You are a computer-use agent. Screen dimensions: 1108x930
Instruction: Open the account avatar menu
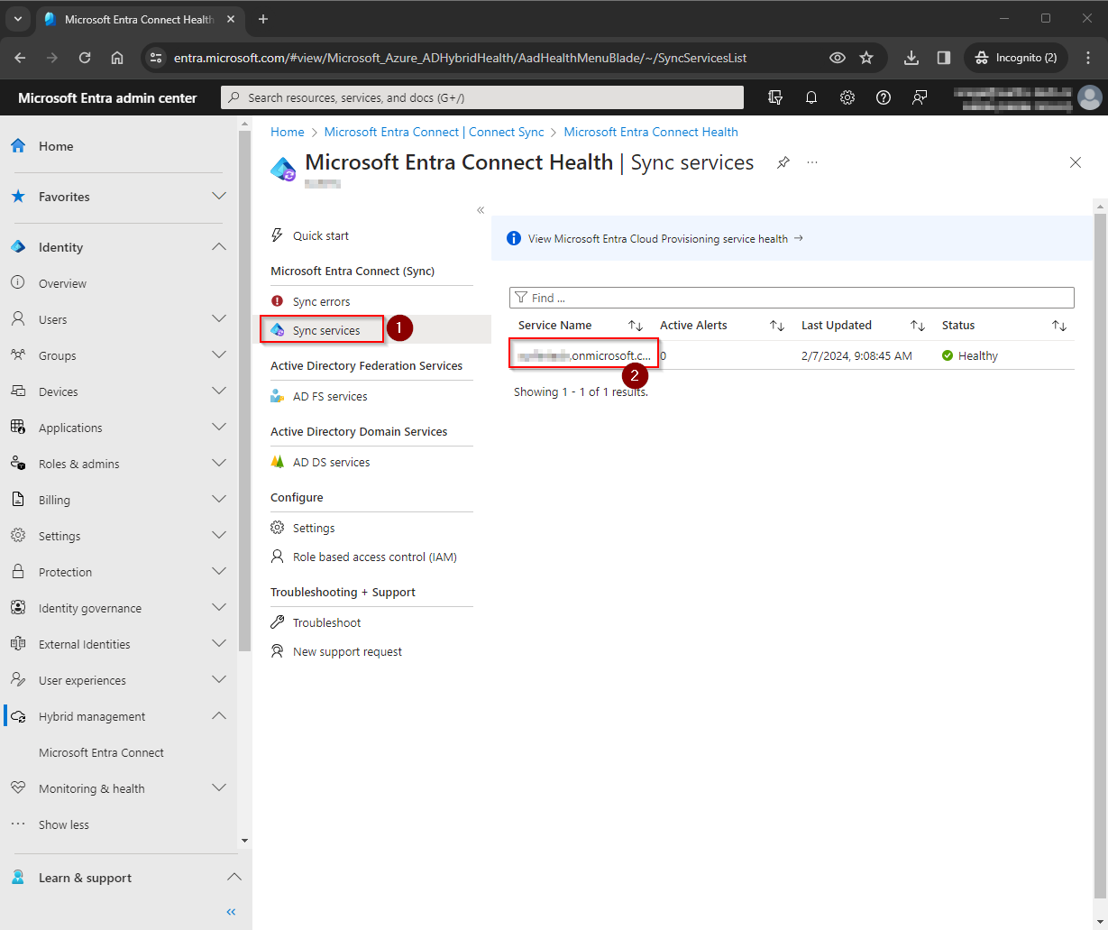coord(1089,97)
